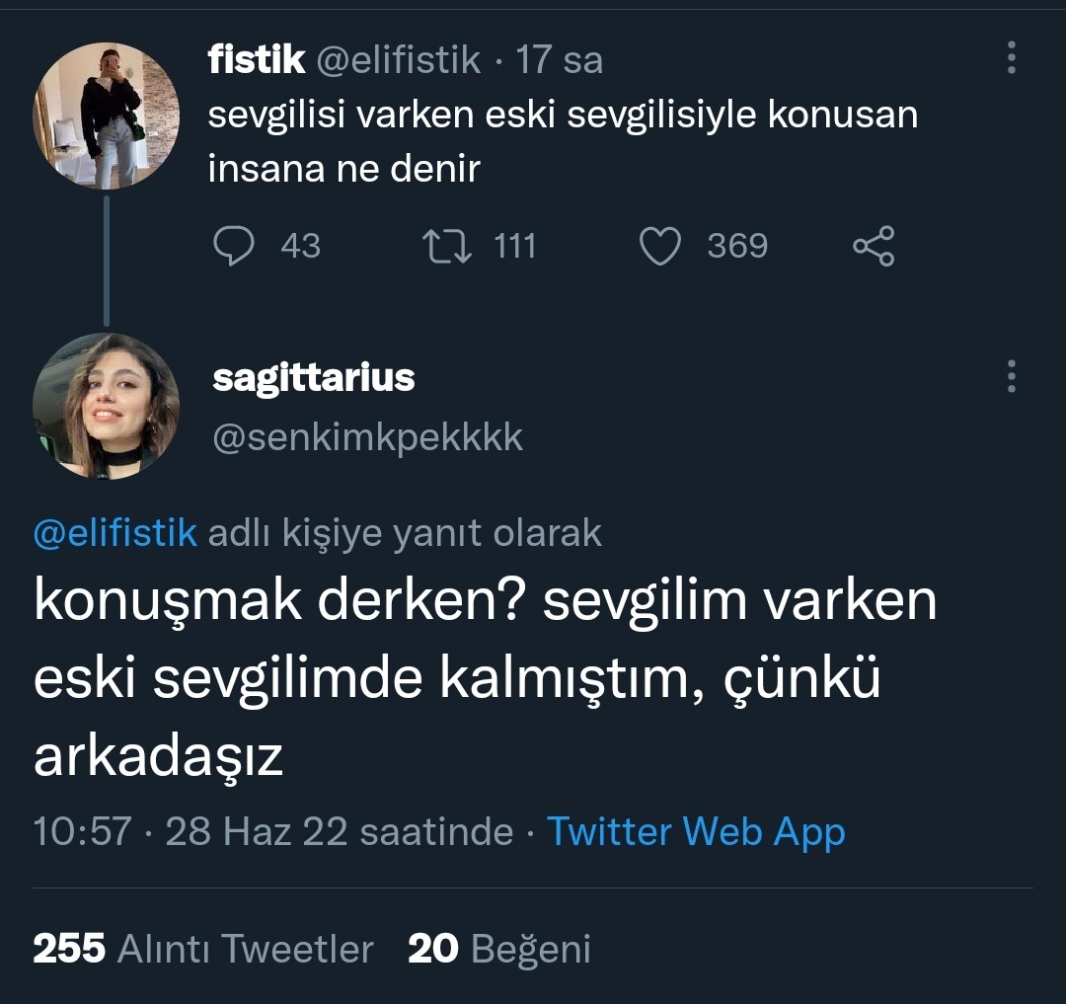Click the fistik display name

(x=256, y=60)
